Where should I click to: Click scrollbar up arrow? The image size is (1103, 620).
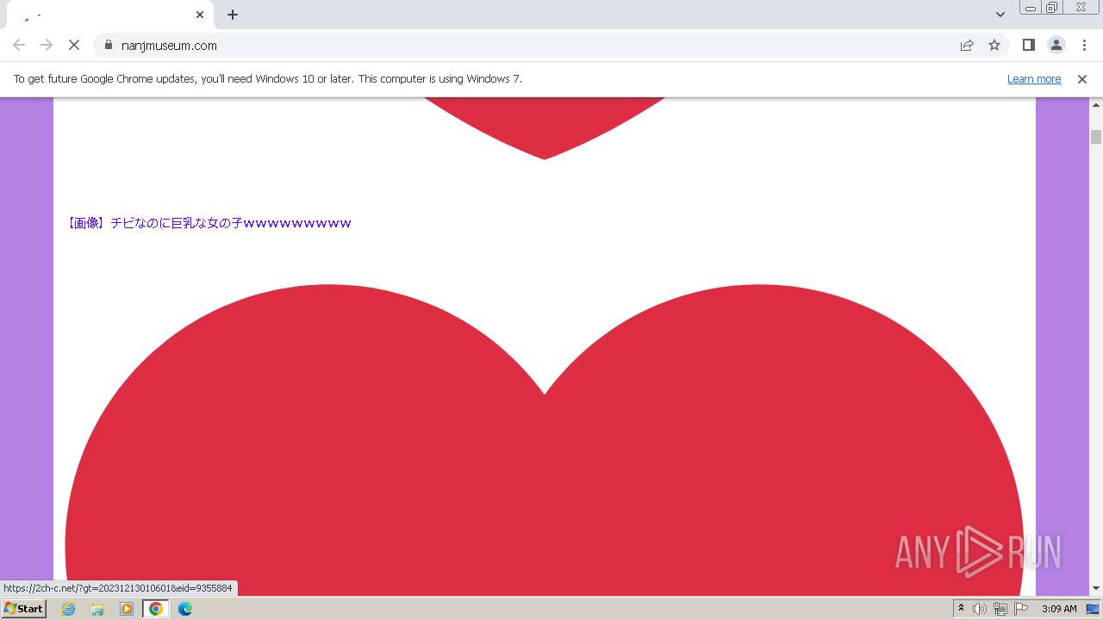[1096, 104]
